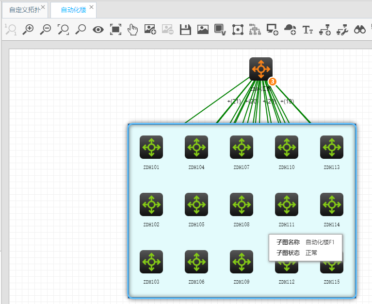Select the ZDH113 switch node

click(332, 147)
